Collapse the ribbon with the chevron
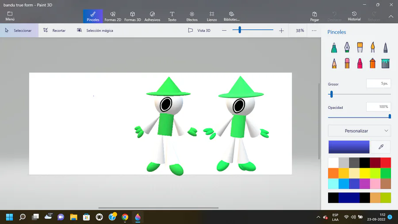Image resolution: width=398 pixels, height=224 pixels. [x=391, y=16]
